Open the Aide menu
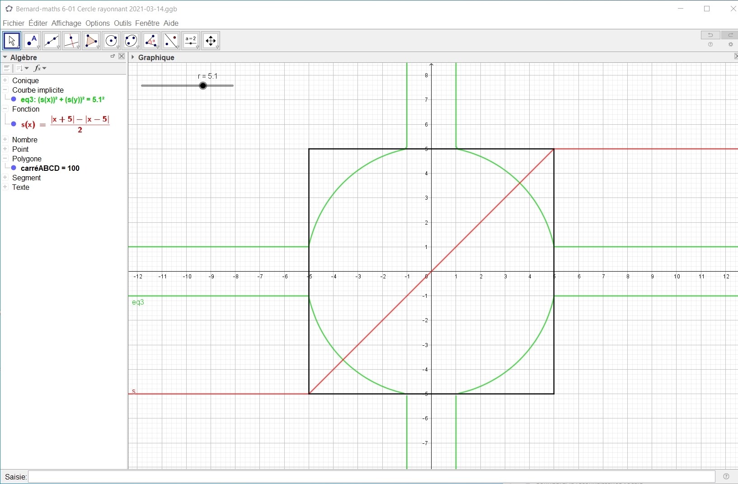This screenshot has height=484, width=738. 171,23
